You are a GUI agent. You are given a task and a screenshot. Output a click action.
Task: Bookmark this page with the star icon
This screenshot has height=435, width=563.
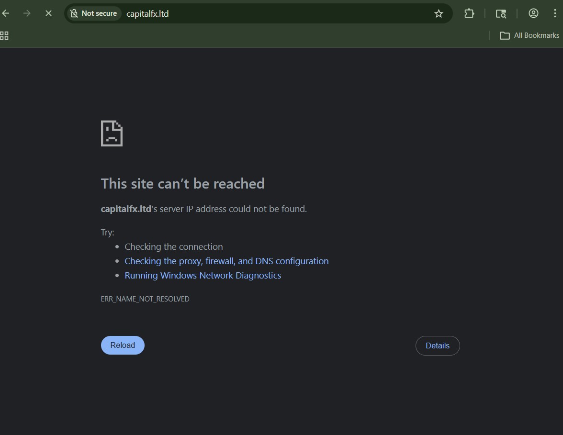coord(439,13)
